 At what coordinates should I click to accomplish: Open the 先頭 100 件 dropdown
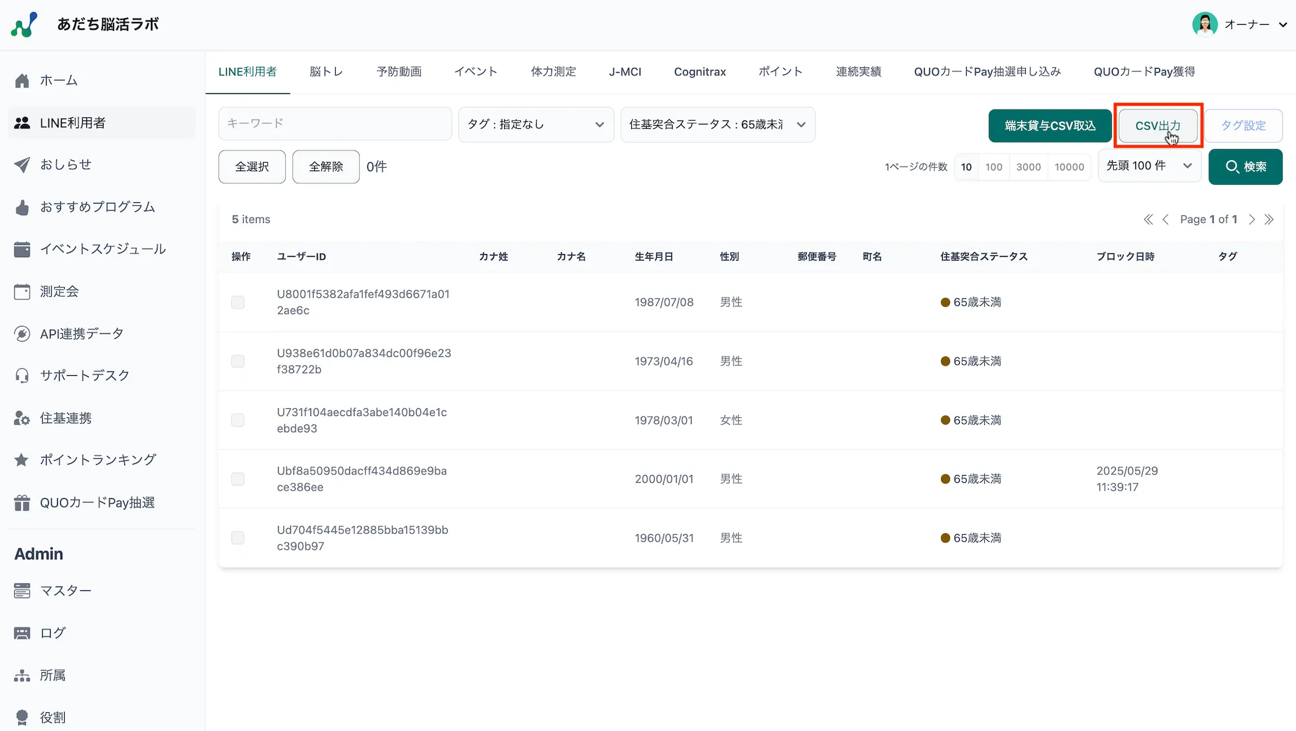click(x=1149, y=166)
